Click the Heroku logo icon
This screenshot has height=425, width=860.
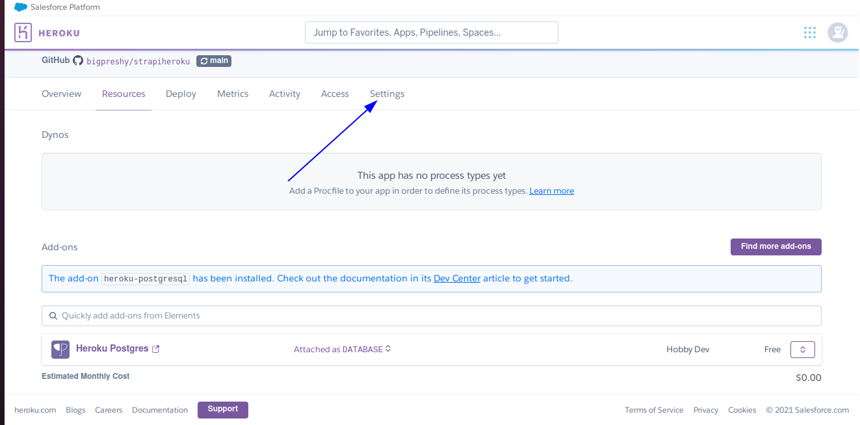pos(23,32)
